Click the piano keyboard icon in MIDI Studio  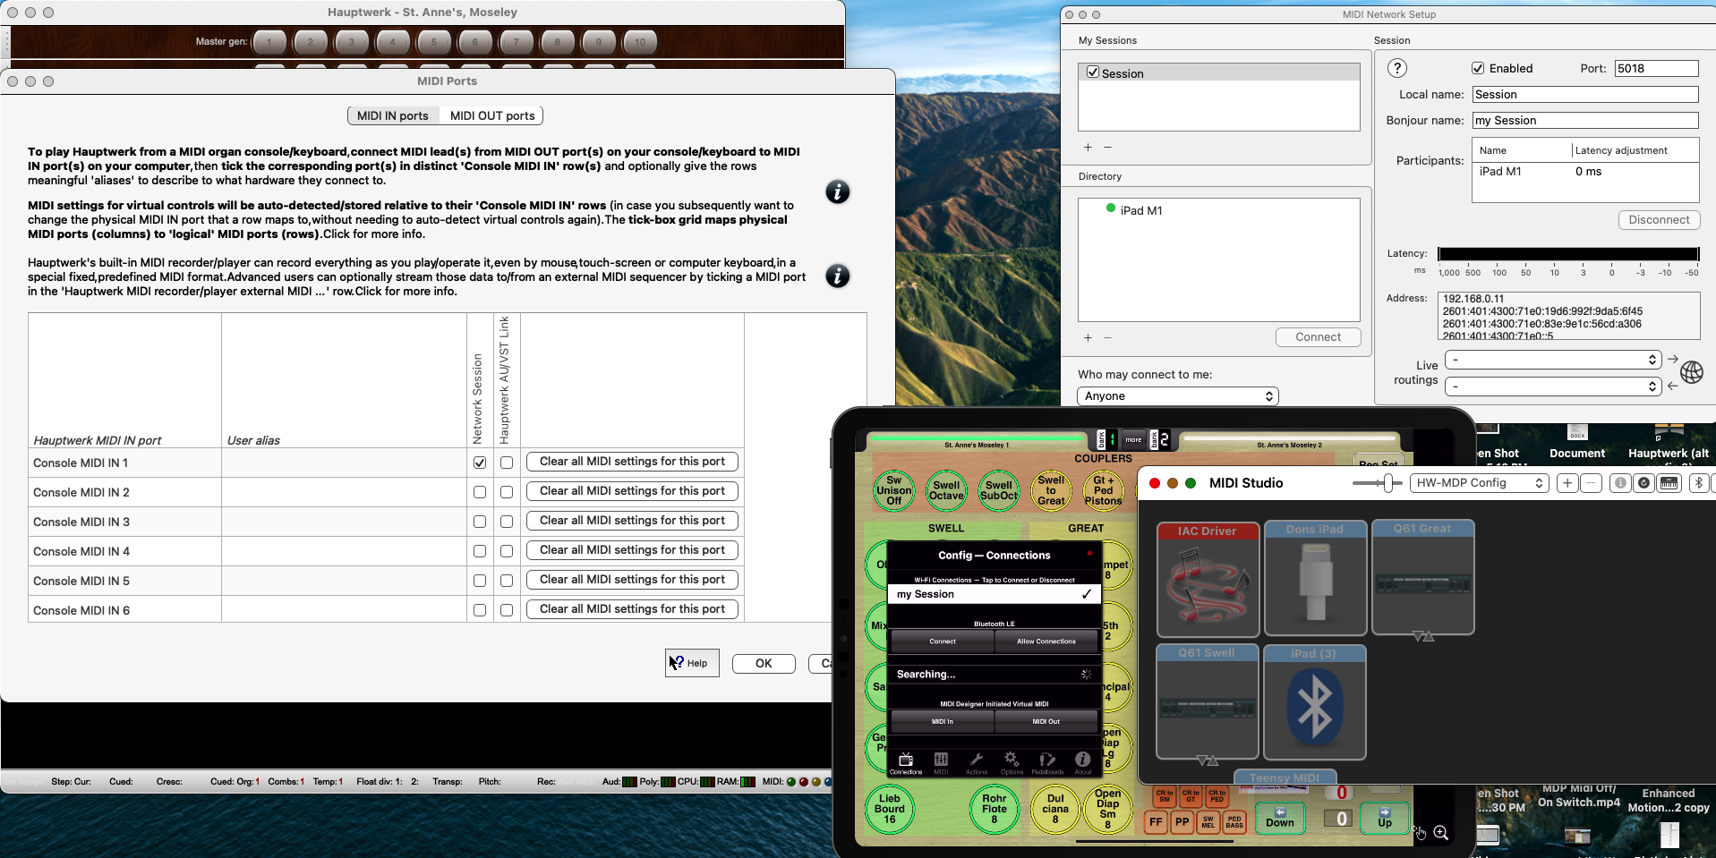tap(1669, 483)
